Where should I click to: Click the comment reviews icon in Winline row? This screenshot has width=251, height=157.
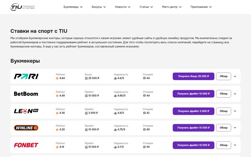point(144,129)
